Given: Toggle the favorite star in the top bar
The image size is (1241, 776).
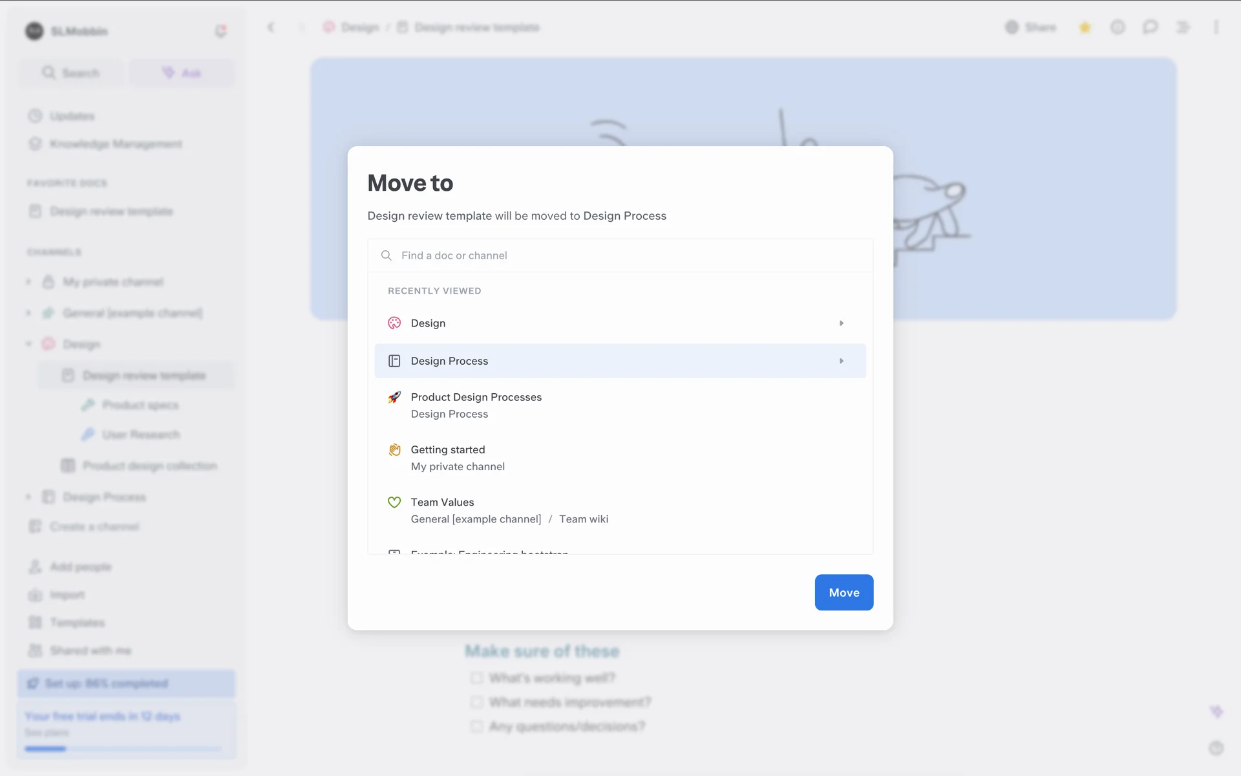Looking at the screenshot, I should coord(1085,27).
